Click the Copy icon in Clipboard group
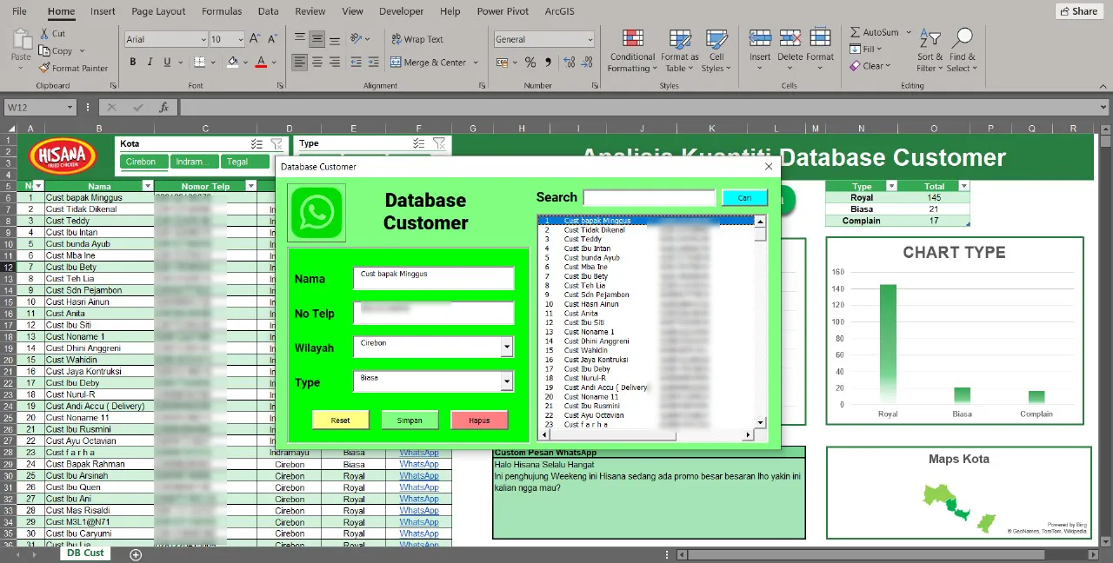 45,51
